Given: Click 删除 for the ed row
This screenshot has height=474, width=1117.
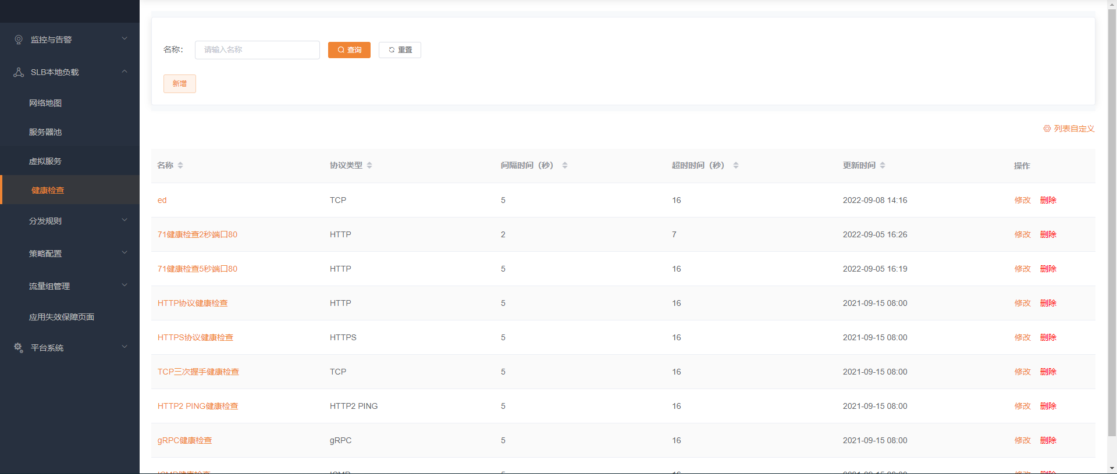Looking at the screenshot, I should [1048, 200].
